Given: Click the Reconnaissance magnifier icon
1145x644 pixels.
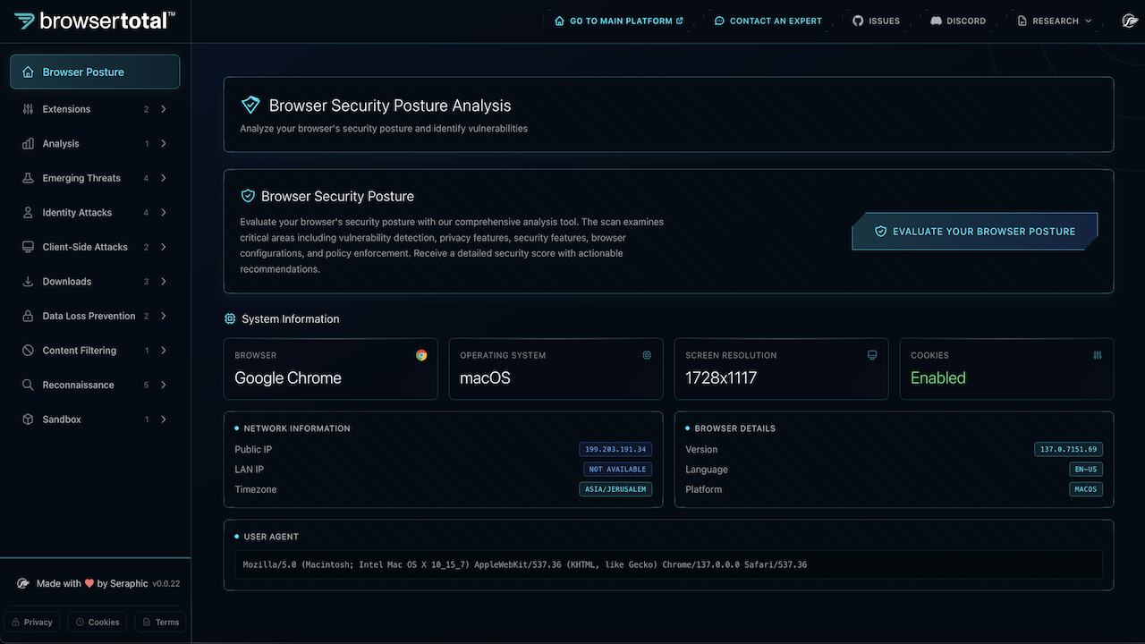Looking at the screenshot, I should [28, 386].
